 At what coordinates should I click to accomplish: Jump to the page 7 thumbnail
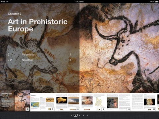click(42, 102)
